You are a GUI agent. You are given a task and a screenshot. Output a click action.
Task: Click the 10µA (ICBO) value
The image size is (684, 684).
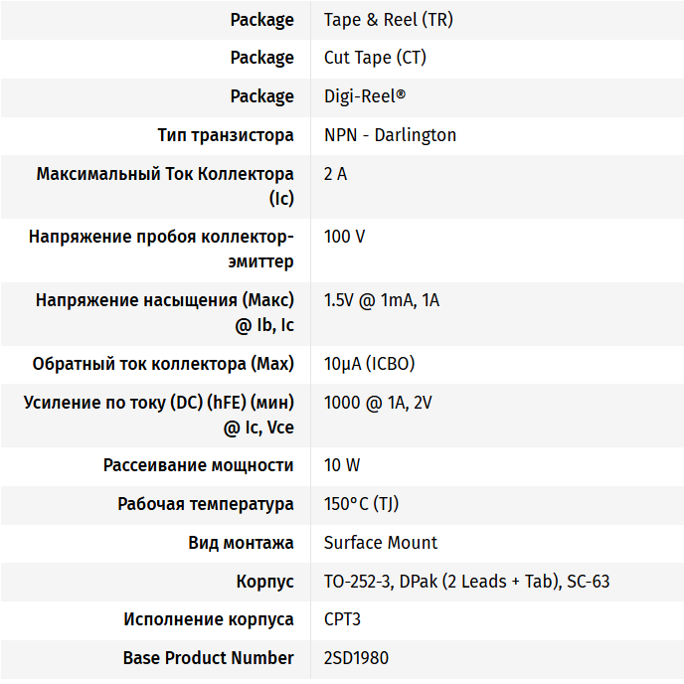click(x=369, y=364)
